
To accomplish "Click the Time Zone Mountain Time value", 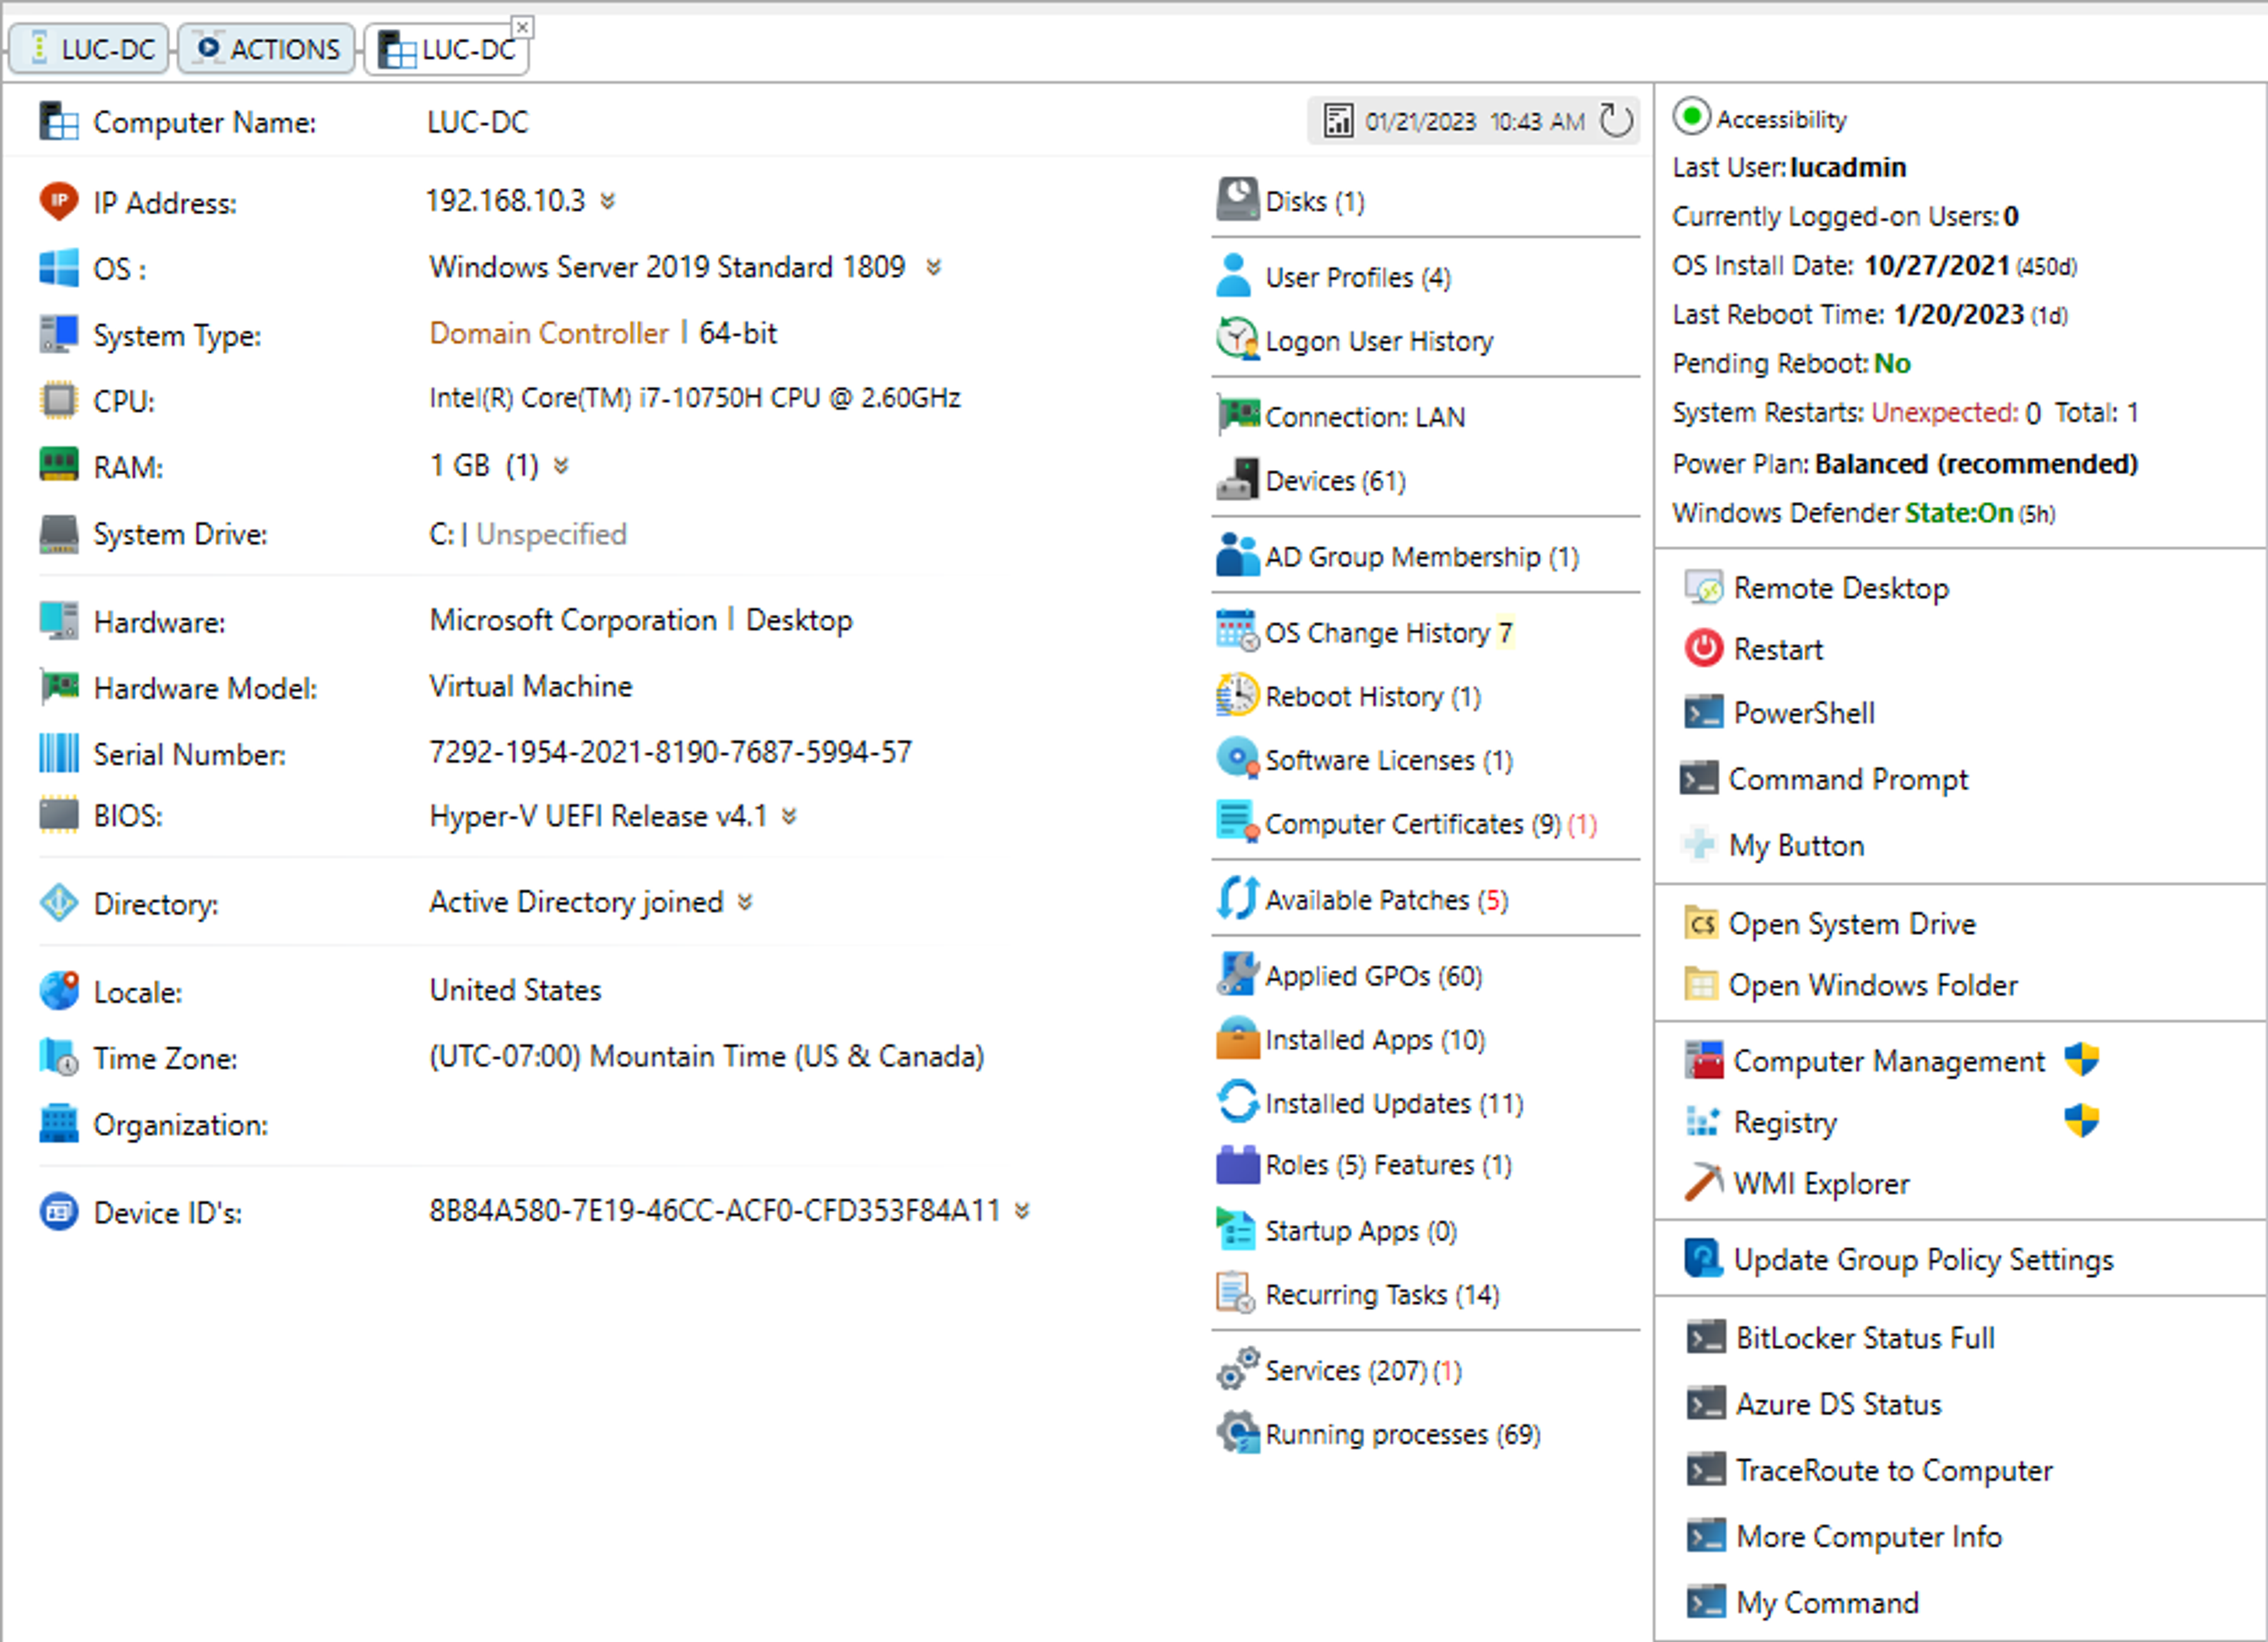I will pos(707,1056).
